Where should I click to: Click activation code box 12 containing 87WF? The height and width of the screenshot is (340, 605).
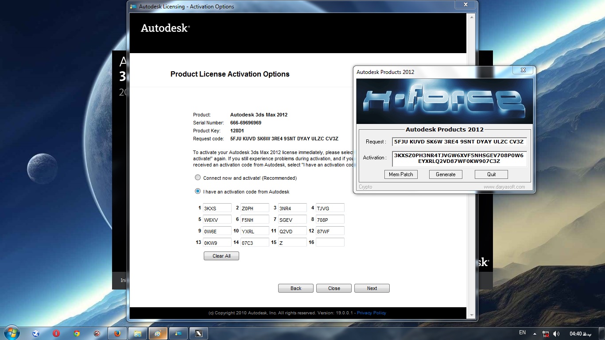pos(330,231)
